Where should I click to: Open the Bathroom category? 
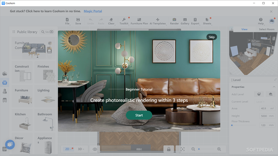45,120
